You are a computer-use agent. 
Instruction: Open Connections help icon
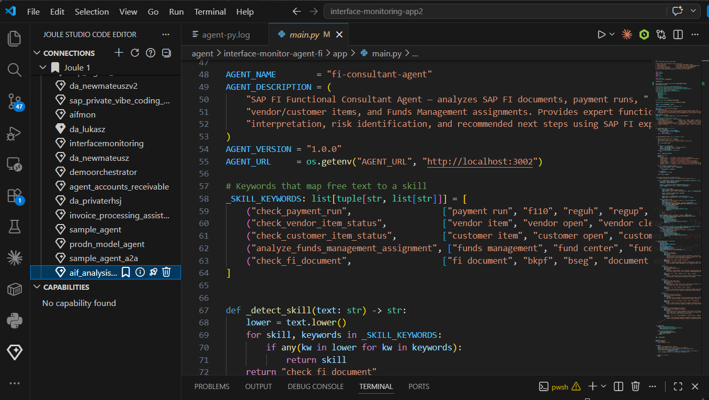point(151,53)
